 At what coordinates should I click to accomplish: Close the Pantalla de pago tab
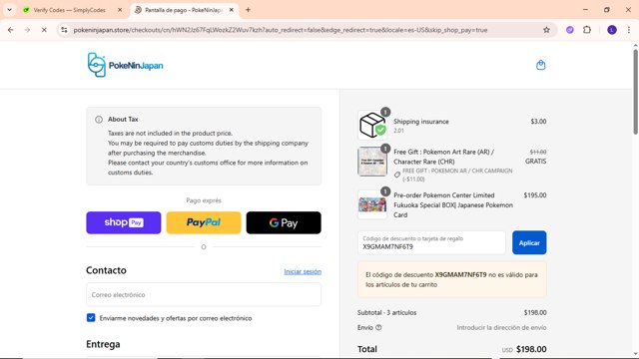[231, 10]
